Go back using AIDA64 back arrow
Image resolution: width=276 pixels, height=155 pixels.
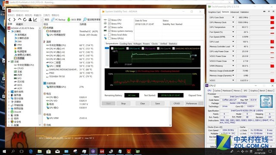click(9, 19)
